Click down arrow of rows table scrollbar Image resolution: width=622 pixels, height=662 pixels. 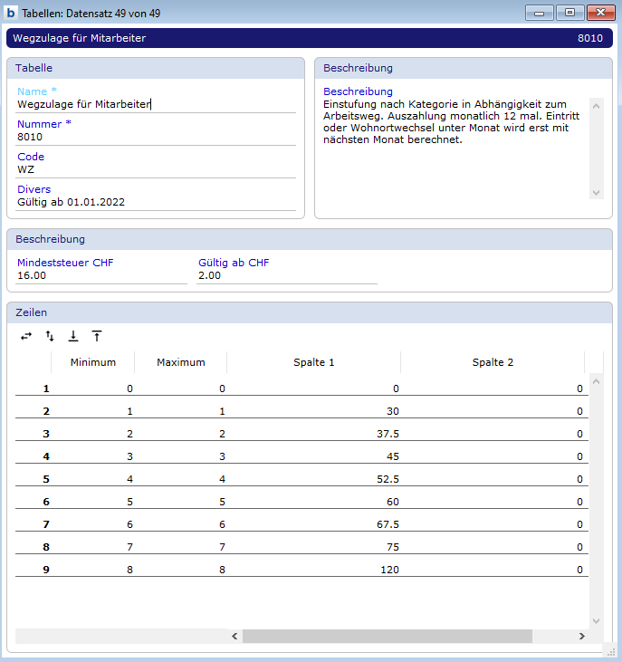[596, 620]
